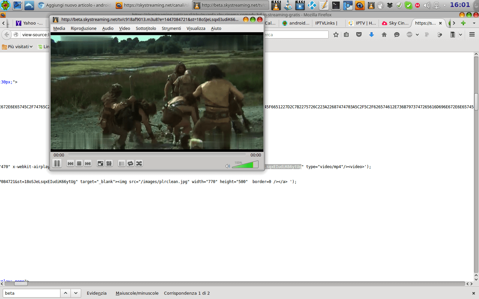Open the Più visitati bookmarks folder

click(18, 47)
